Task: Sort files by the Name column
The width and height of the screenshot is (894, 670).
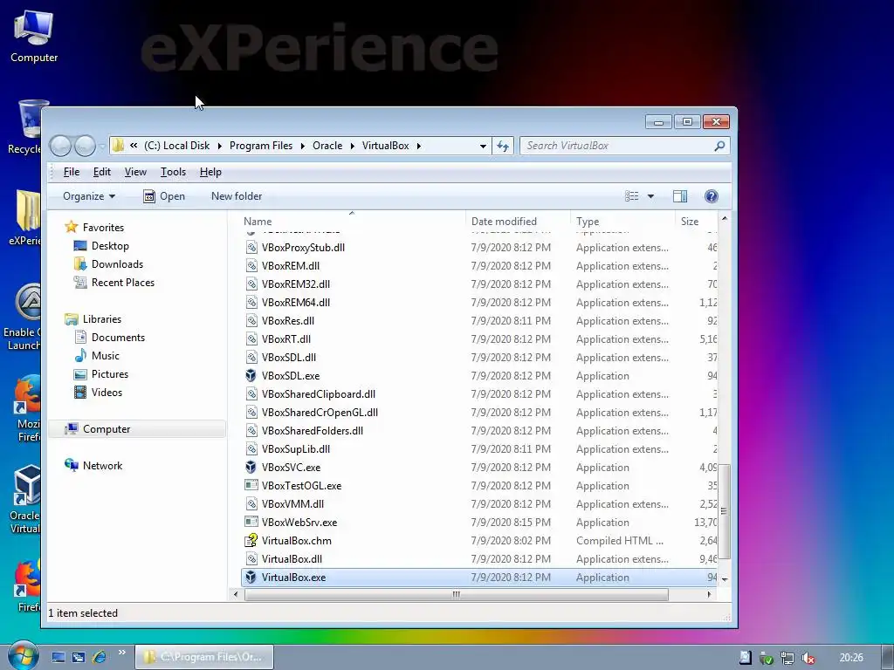Action: coord(352,221)
